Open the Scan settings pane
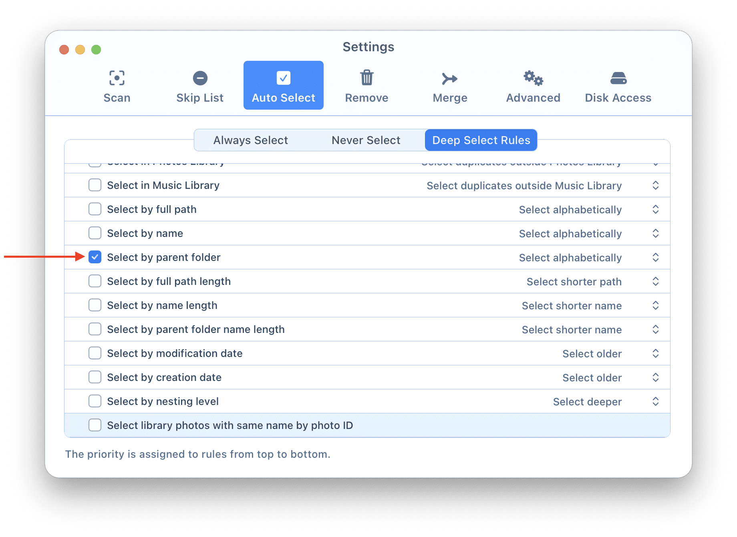The image size is (737, 537). click(x=117, y=86)
